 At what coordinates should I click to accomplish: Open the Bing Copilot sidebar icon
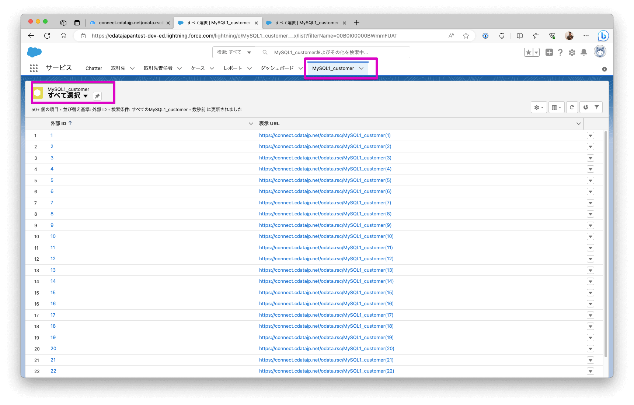(603, 36)
